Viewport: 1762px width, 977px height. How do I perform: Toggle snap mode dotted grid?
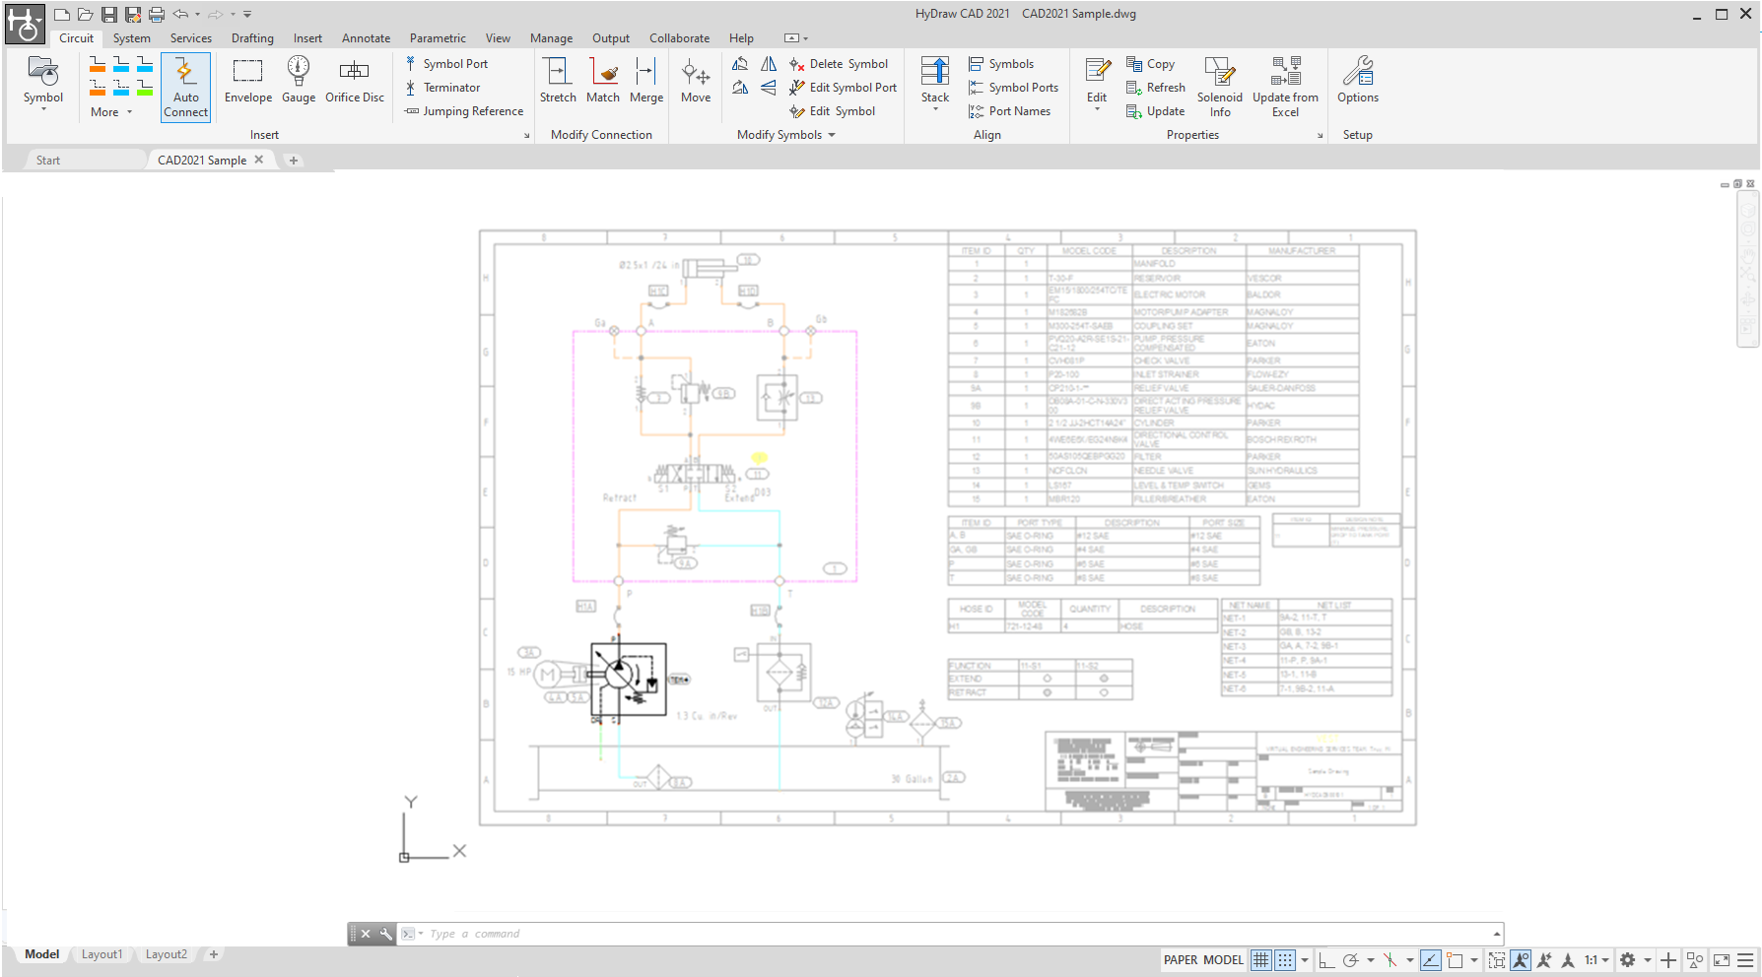(x=1285, y=960)
